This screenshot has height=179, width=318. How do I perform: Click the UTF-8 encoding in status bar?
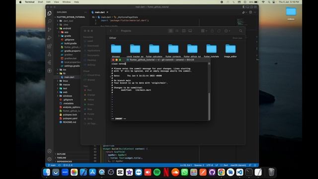[x=210, y=165]
